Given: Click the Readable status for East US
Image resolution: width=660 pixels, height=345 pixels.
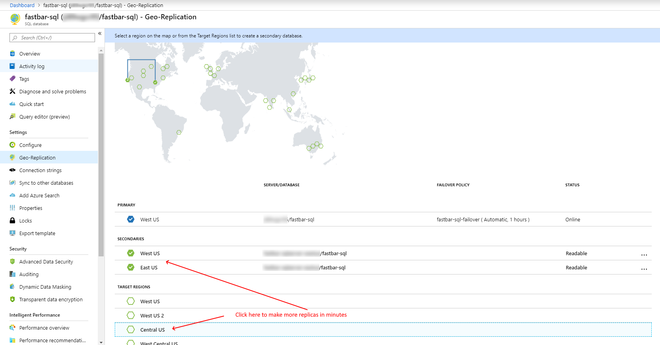Looking at the screenshot, I should (576, 267).
